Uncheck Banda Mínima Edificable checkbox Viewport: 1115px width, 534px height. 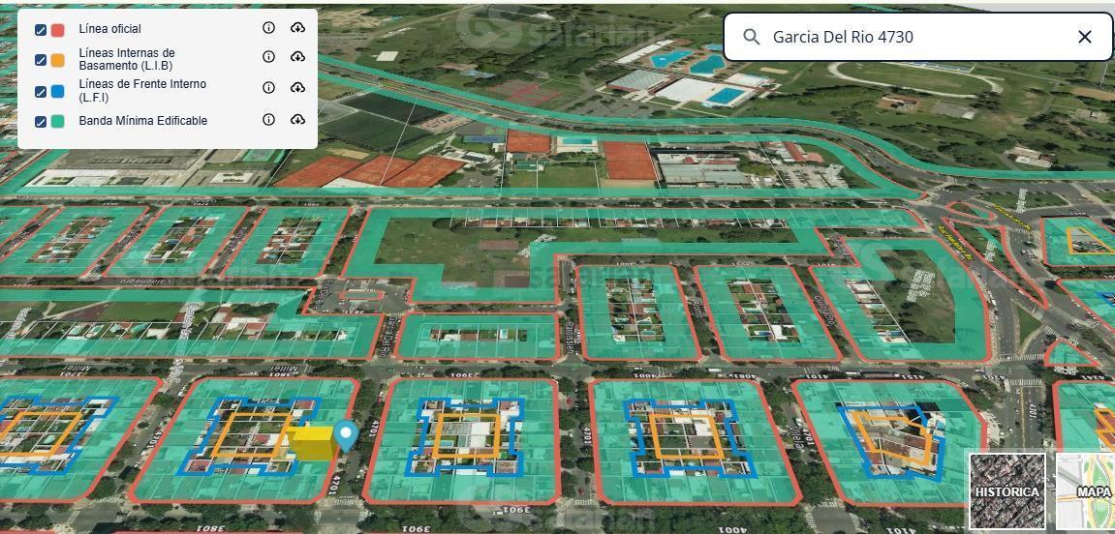pos(41,122)
